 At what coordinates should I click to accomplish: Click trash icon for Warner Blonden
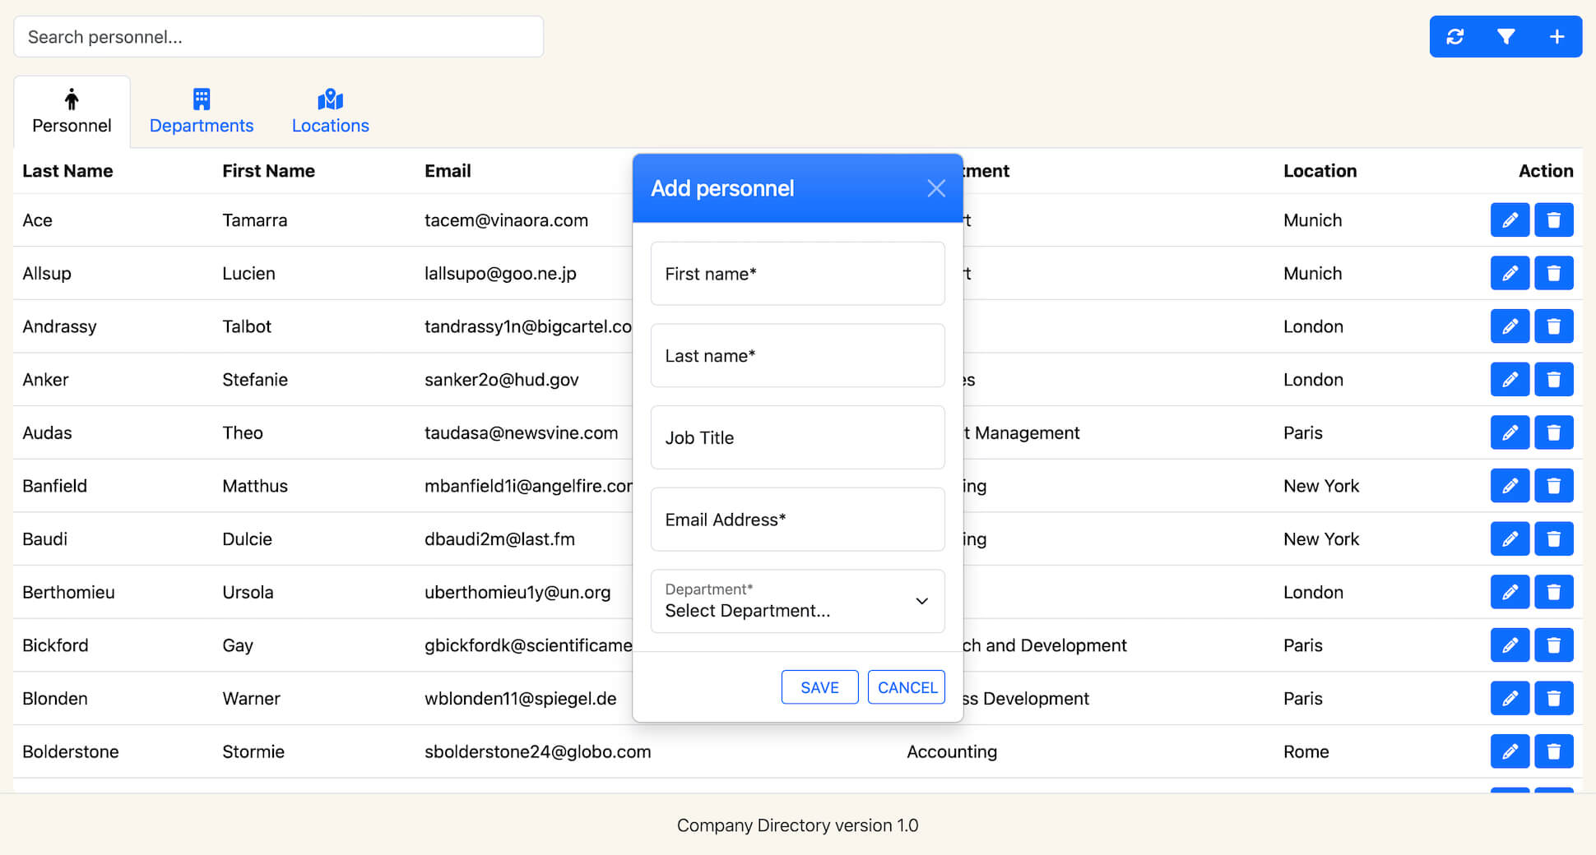click(x=1553, y=699)
